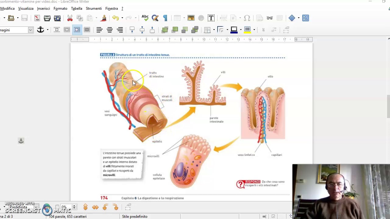
Task: Open Find & Replace tool
Action: (x=155, y=18)
